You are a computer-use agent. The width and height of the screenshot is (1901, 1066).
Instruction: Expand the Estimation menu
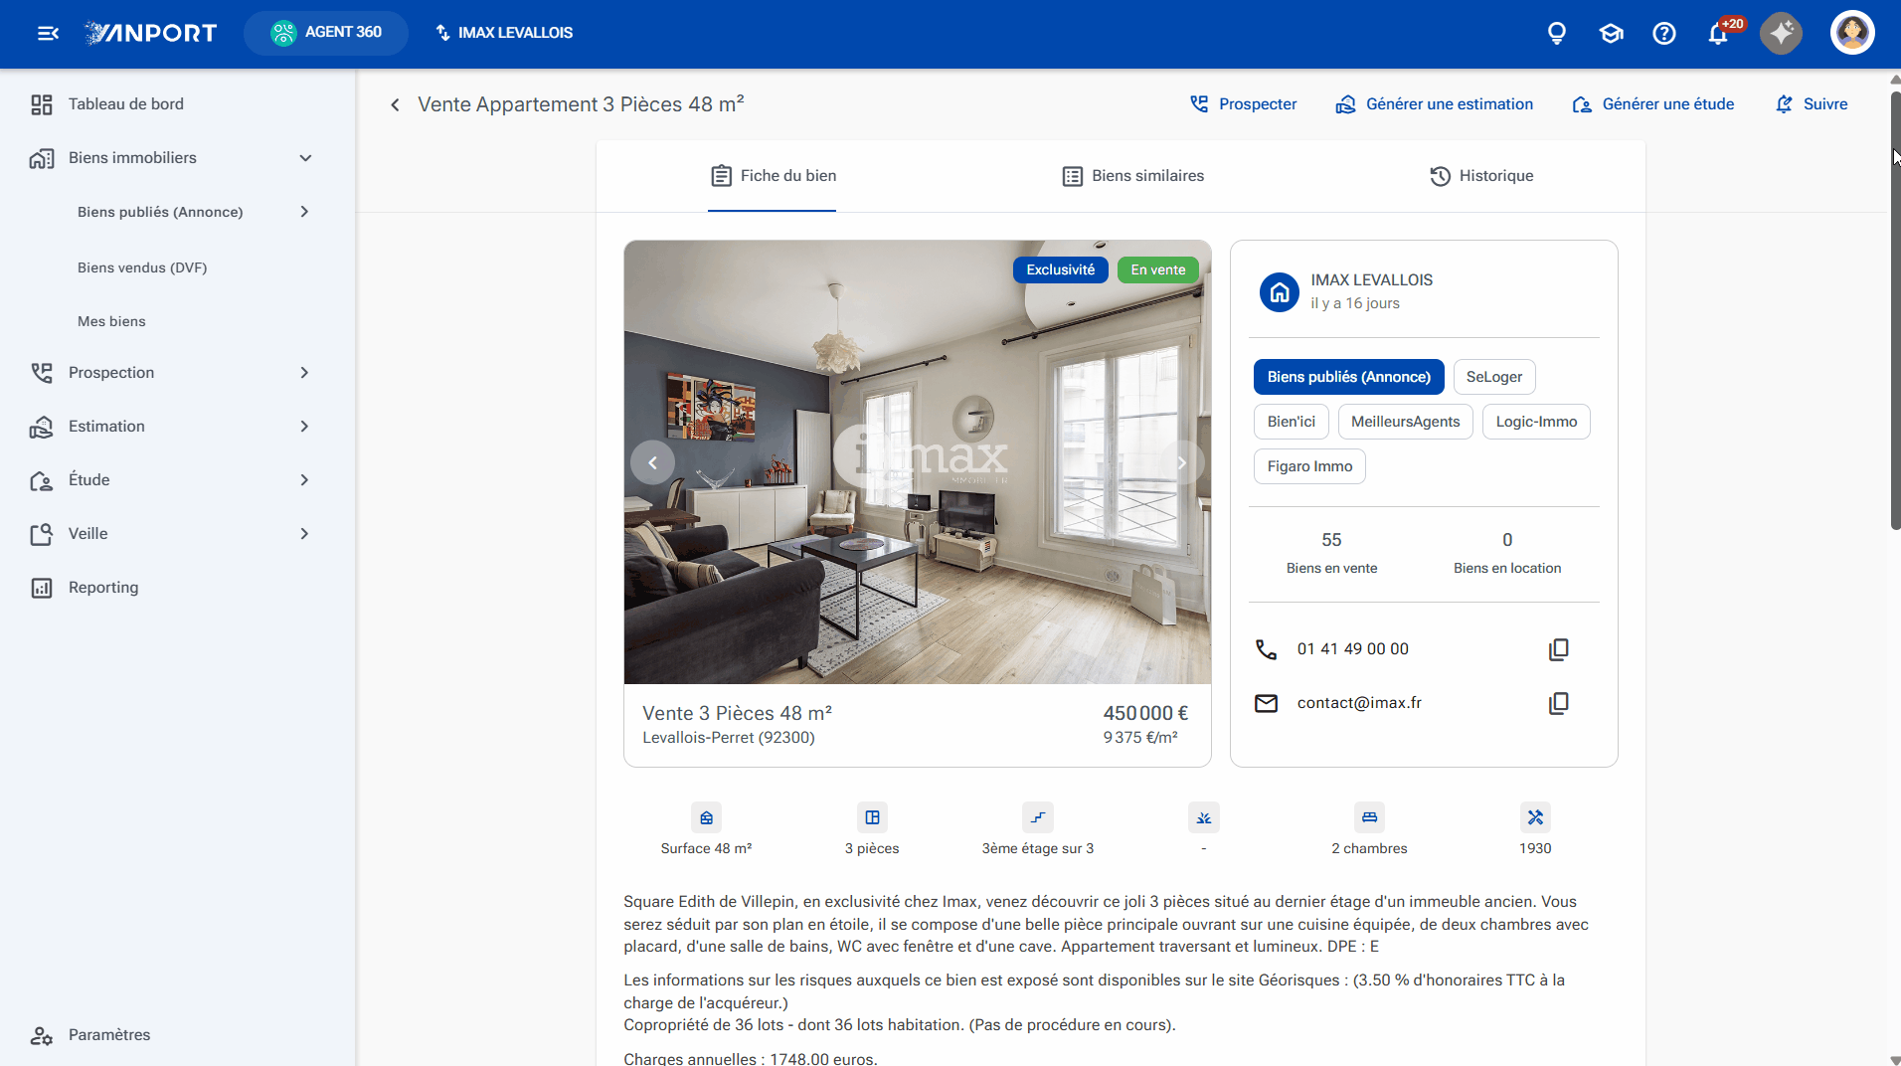304,427
